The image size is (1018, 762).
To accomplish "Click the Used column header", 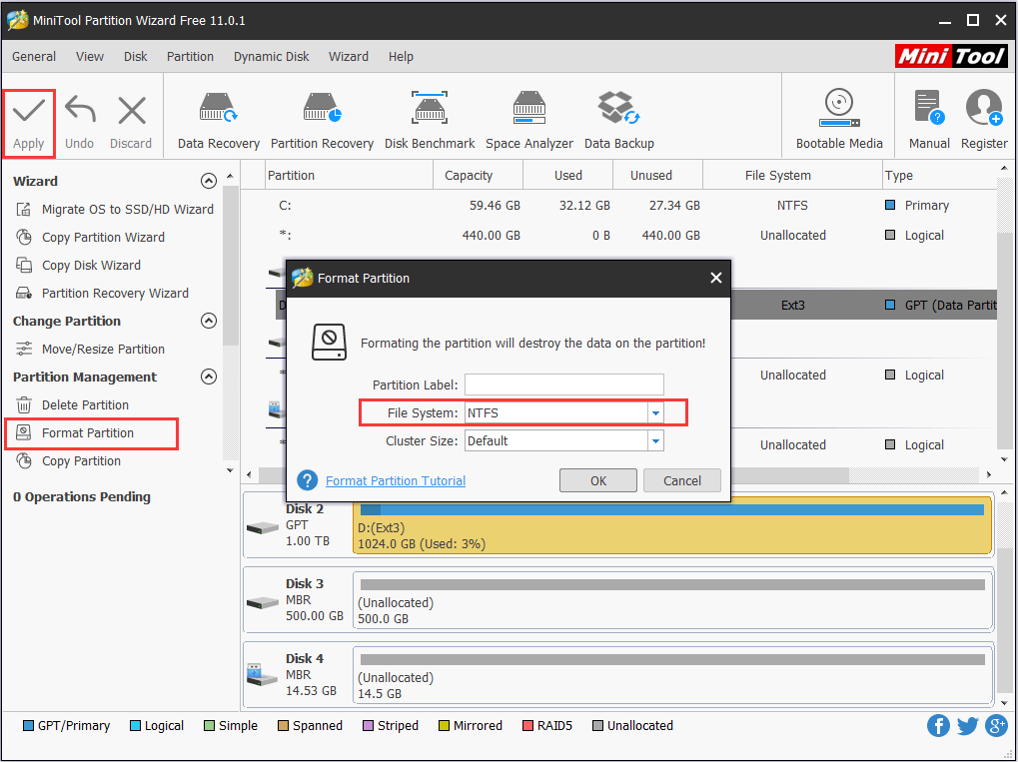I will tap(568, 175).
